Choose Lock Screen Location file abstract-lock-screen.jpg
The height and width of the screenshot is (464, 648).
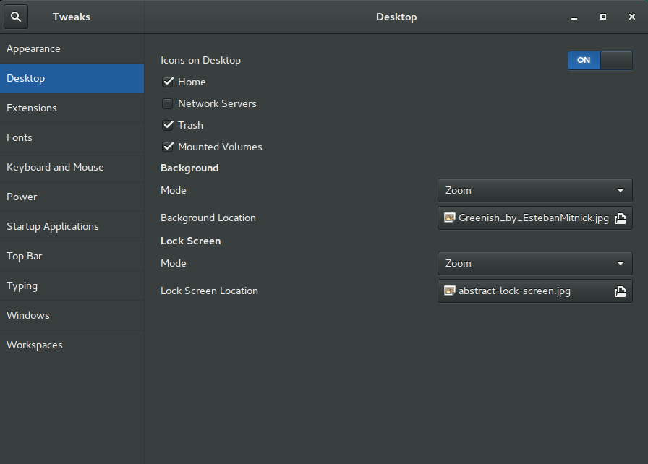(534, 291)
